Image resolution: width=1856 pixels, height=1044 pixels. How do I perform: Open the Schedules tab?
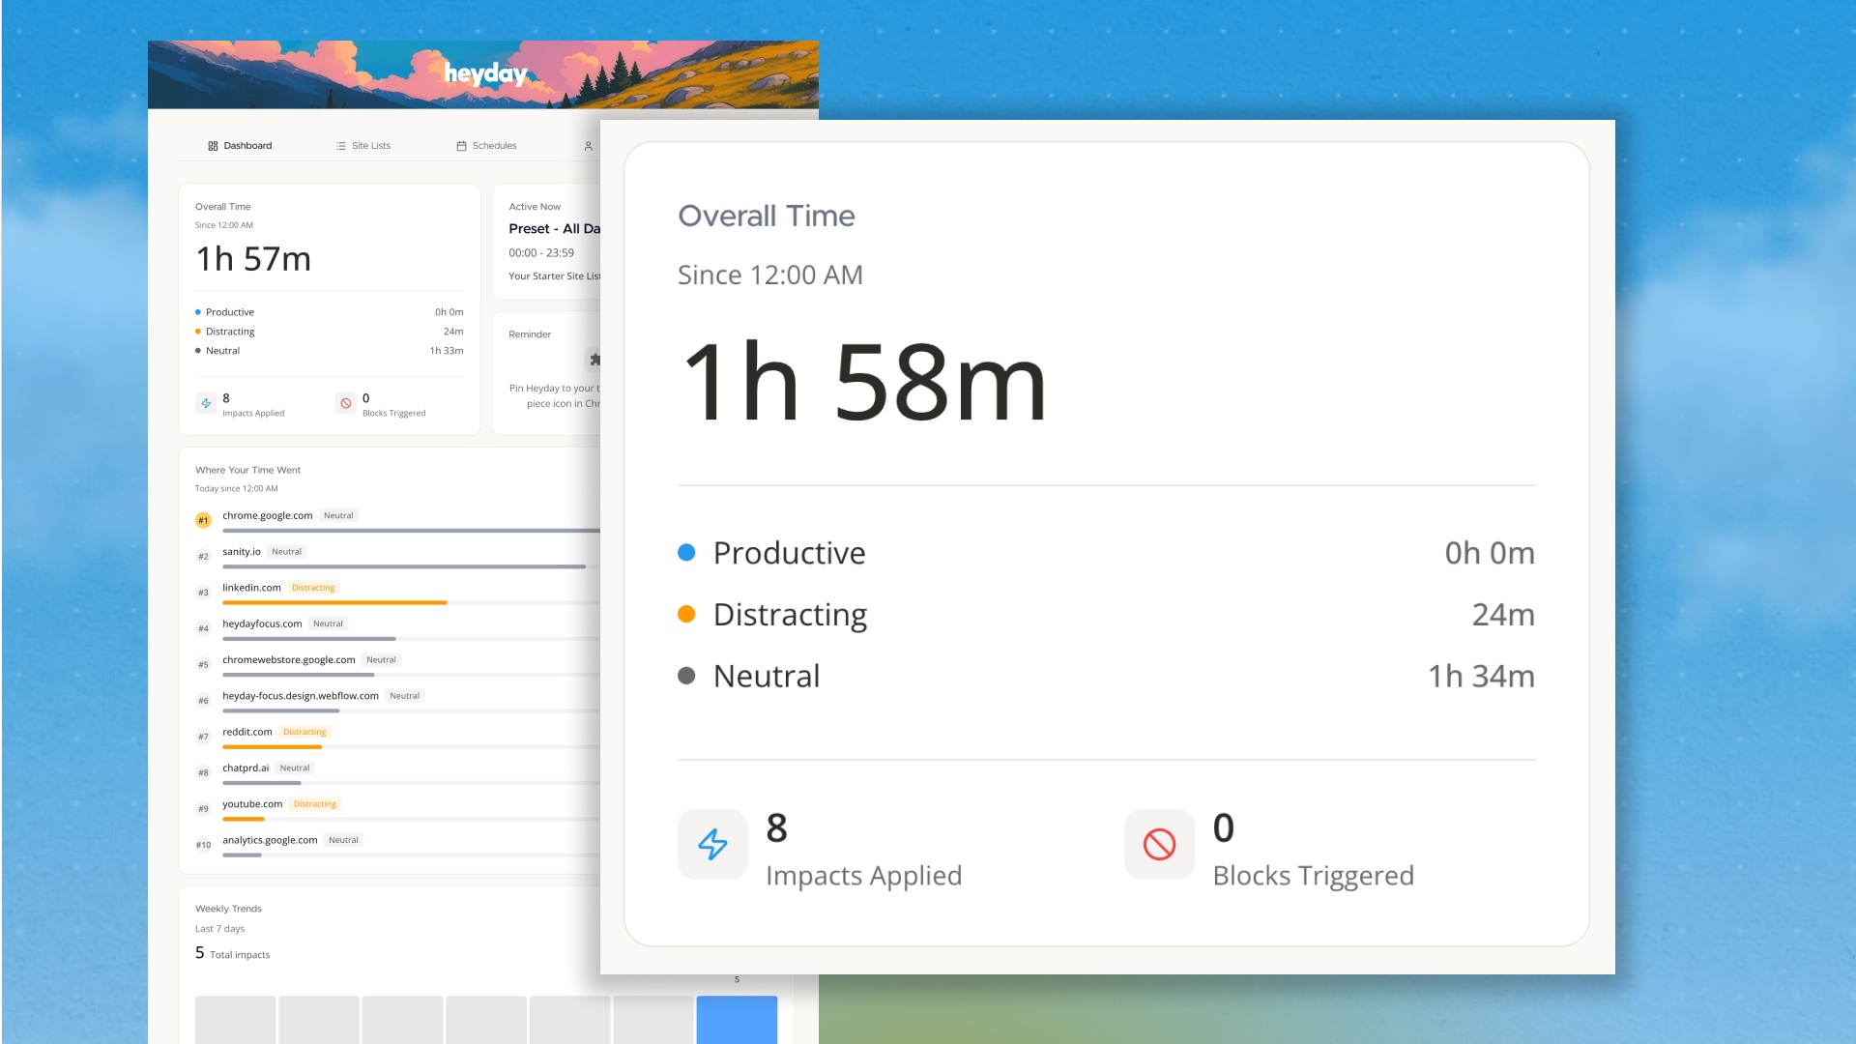pyautogui.click(x=486, y=146)
